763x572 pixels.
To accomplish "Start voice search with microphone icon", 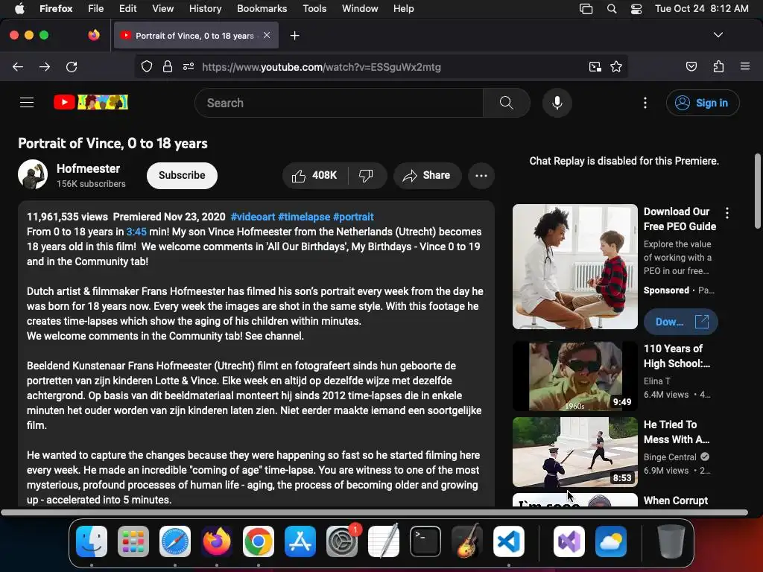I will coord(557,103).
